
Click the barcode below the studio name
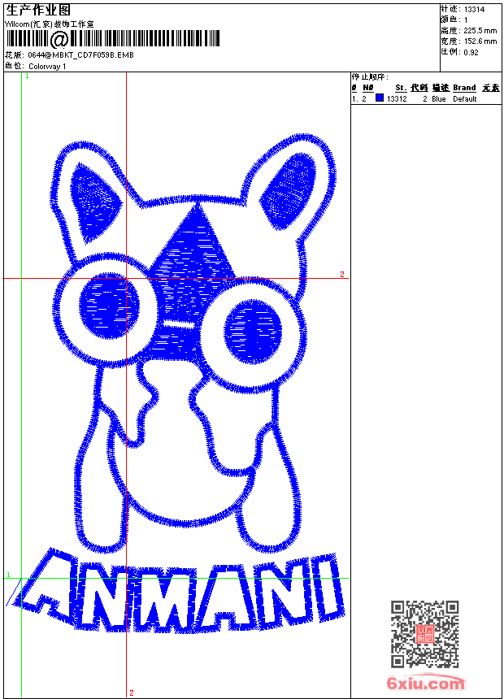pyautogui.click(x=112, y=39)
